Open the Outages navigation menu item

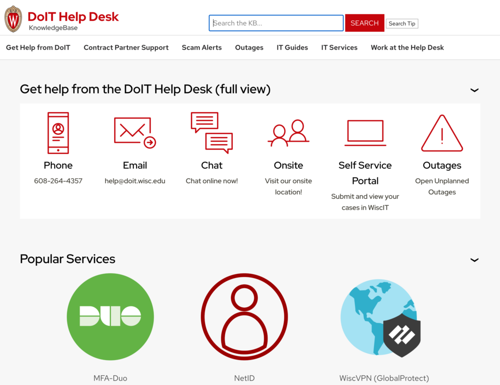point(249,47)
